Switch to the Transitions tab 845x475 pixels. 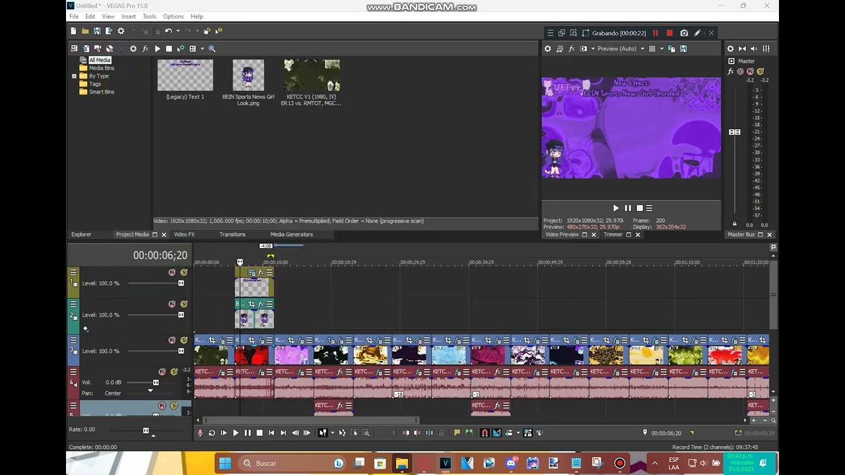[232, 234]
